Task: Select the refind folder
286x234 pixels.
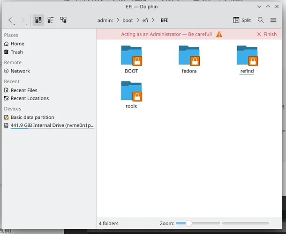Action: [x=247, y=56]
